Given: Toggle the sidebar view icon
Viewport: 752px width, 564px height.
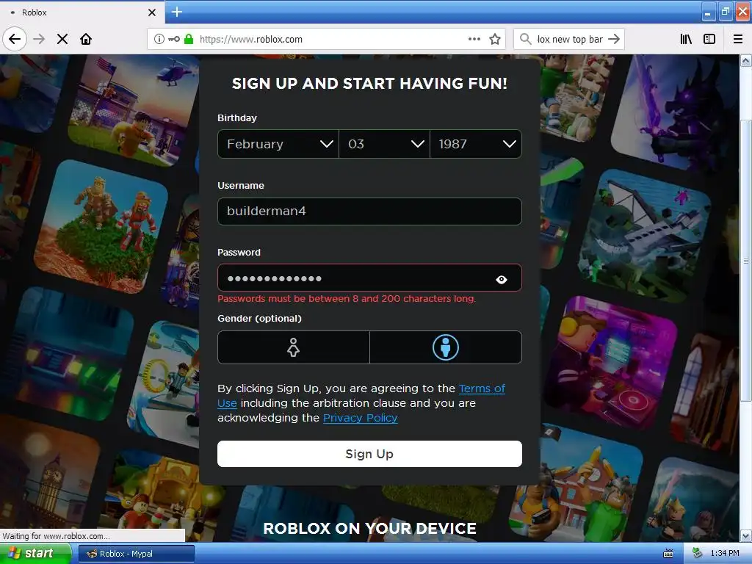Looking at the screenshot, I should click(x=709, y=39).
